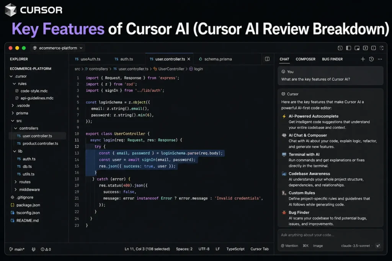Click the split editor icon
The height and width of the screenshot is (261, 392).
coord(267,59)
